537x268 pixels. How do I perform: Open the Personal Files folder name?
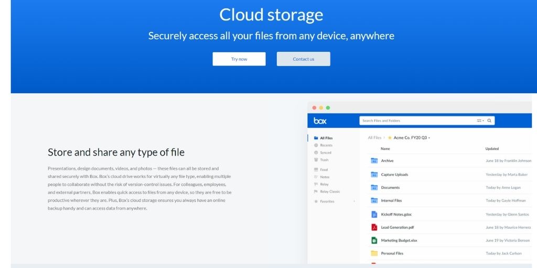392,253
